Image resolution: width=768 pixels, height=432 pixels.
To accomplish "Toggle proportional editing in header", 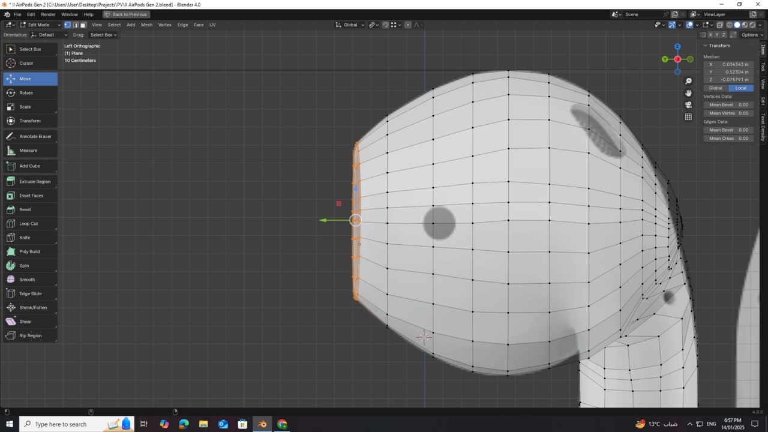I will click(x=408, y=25).
